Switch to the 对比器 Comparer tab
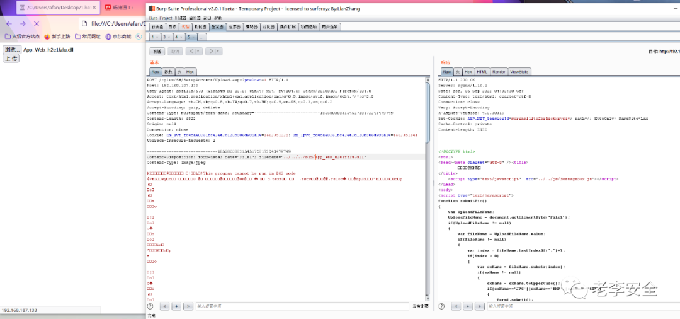Viewport: 680px width, 319px height. [x=269, y=27]
